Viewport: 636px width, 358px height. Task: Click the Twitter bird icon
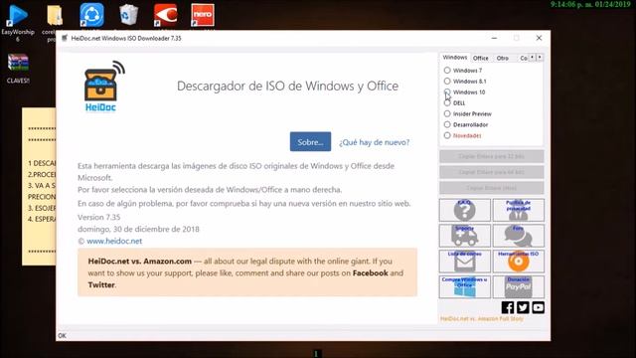523,307
